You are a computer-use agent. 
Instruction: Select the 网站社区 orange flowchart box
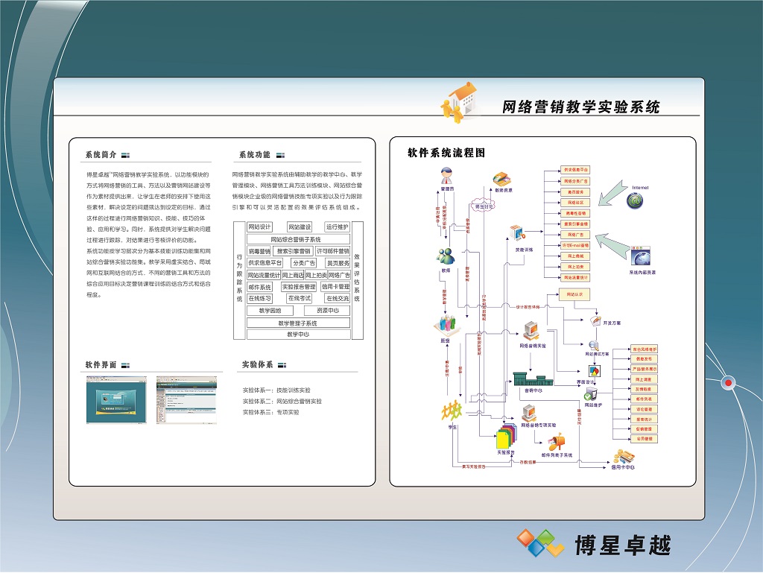coord(577,202)
